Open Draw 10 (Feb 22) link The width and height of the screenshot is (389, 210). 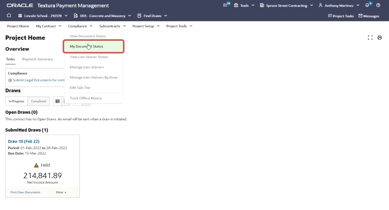coord(24,141)
